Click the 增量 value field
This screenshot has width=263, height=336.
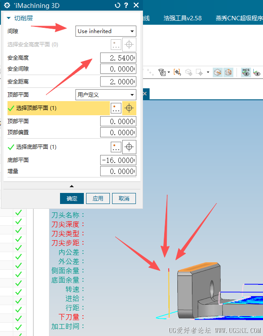pos(118,171)
